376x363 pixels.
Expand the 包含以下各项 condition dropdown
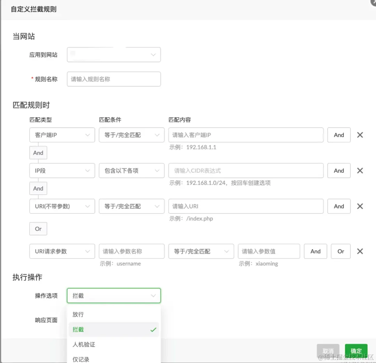(x=131, y=171)
